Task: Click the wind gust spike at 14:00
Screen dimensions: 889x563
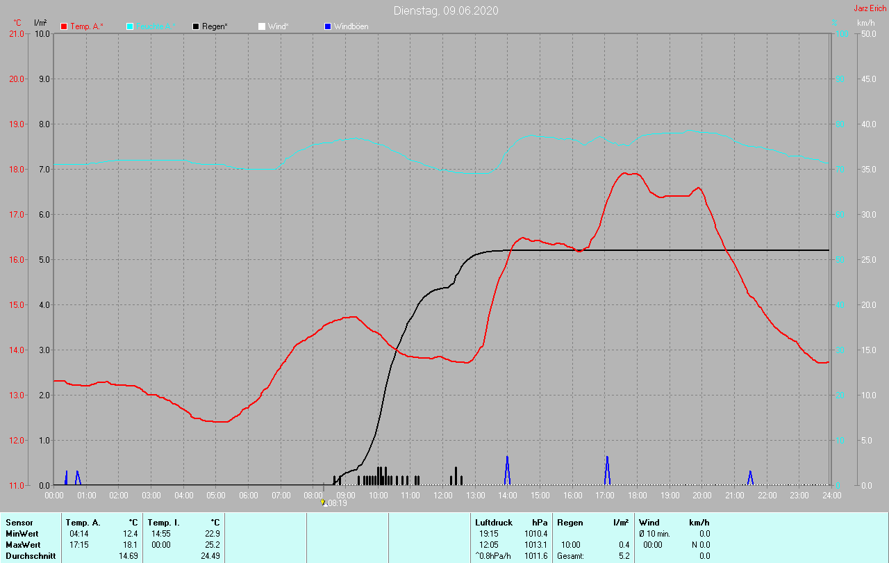Action: click(x=507, y=471)
